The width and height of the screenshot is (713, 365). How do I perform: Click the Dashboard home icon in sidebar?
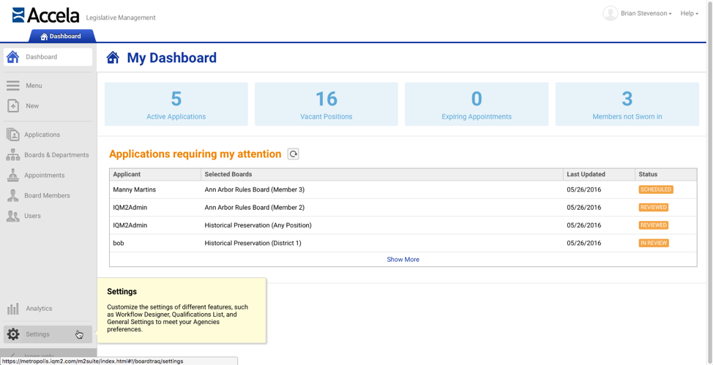point(12,57)
